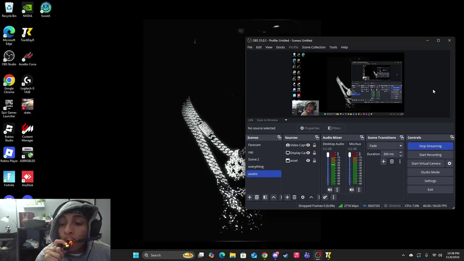464x261 pixels.
Task: Click Stop Streaming button
Action: click(430, 146)
